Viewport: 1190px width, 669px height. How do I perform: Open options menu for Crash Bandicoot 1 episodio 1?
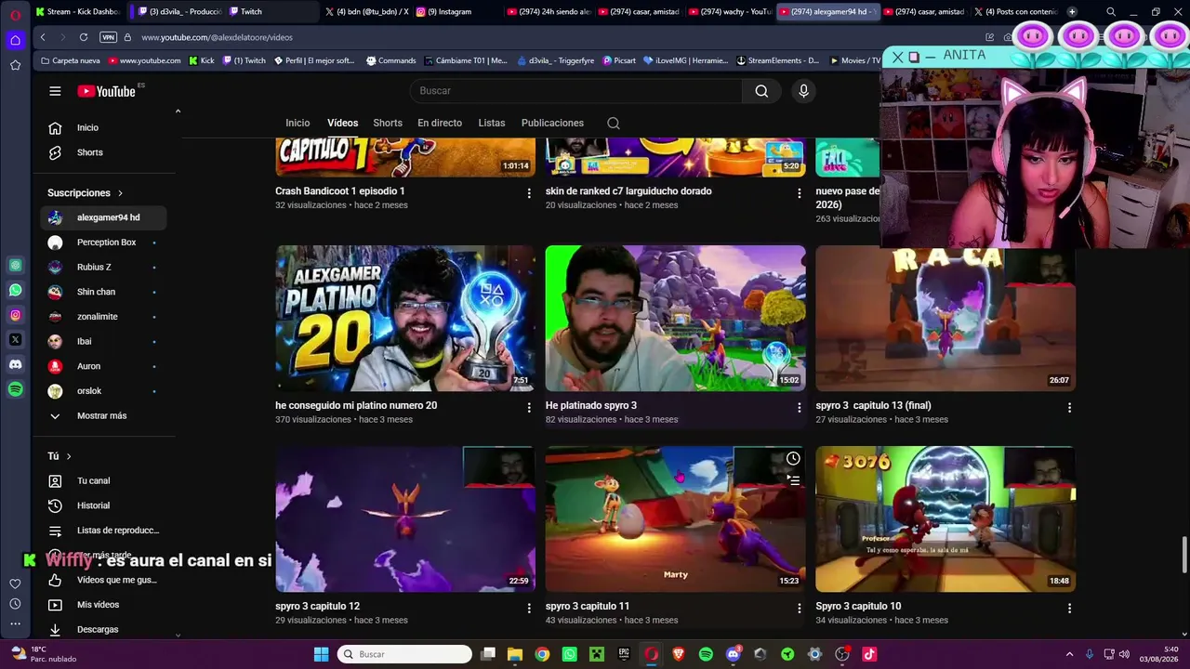[x=529, y=193]
